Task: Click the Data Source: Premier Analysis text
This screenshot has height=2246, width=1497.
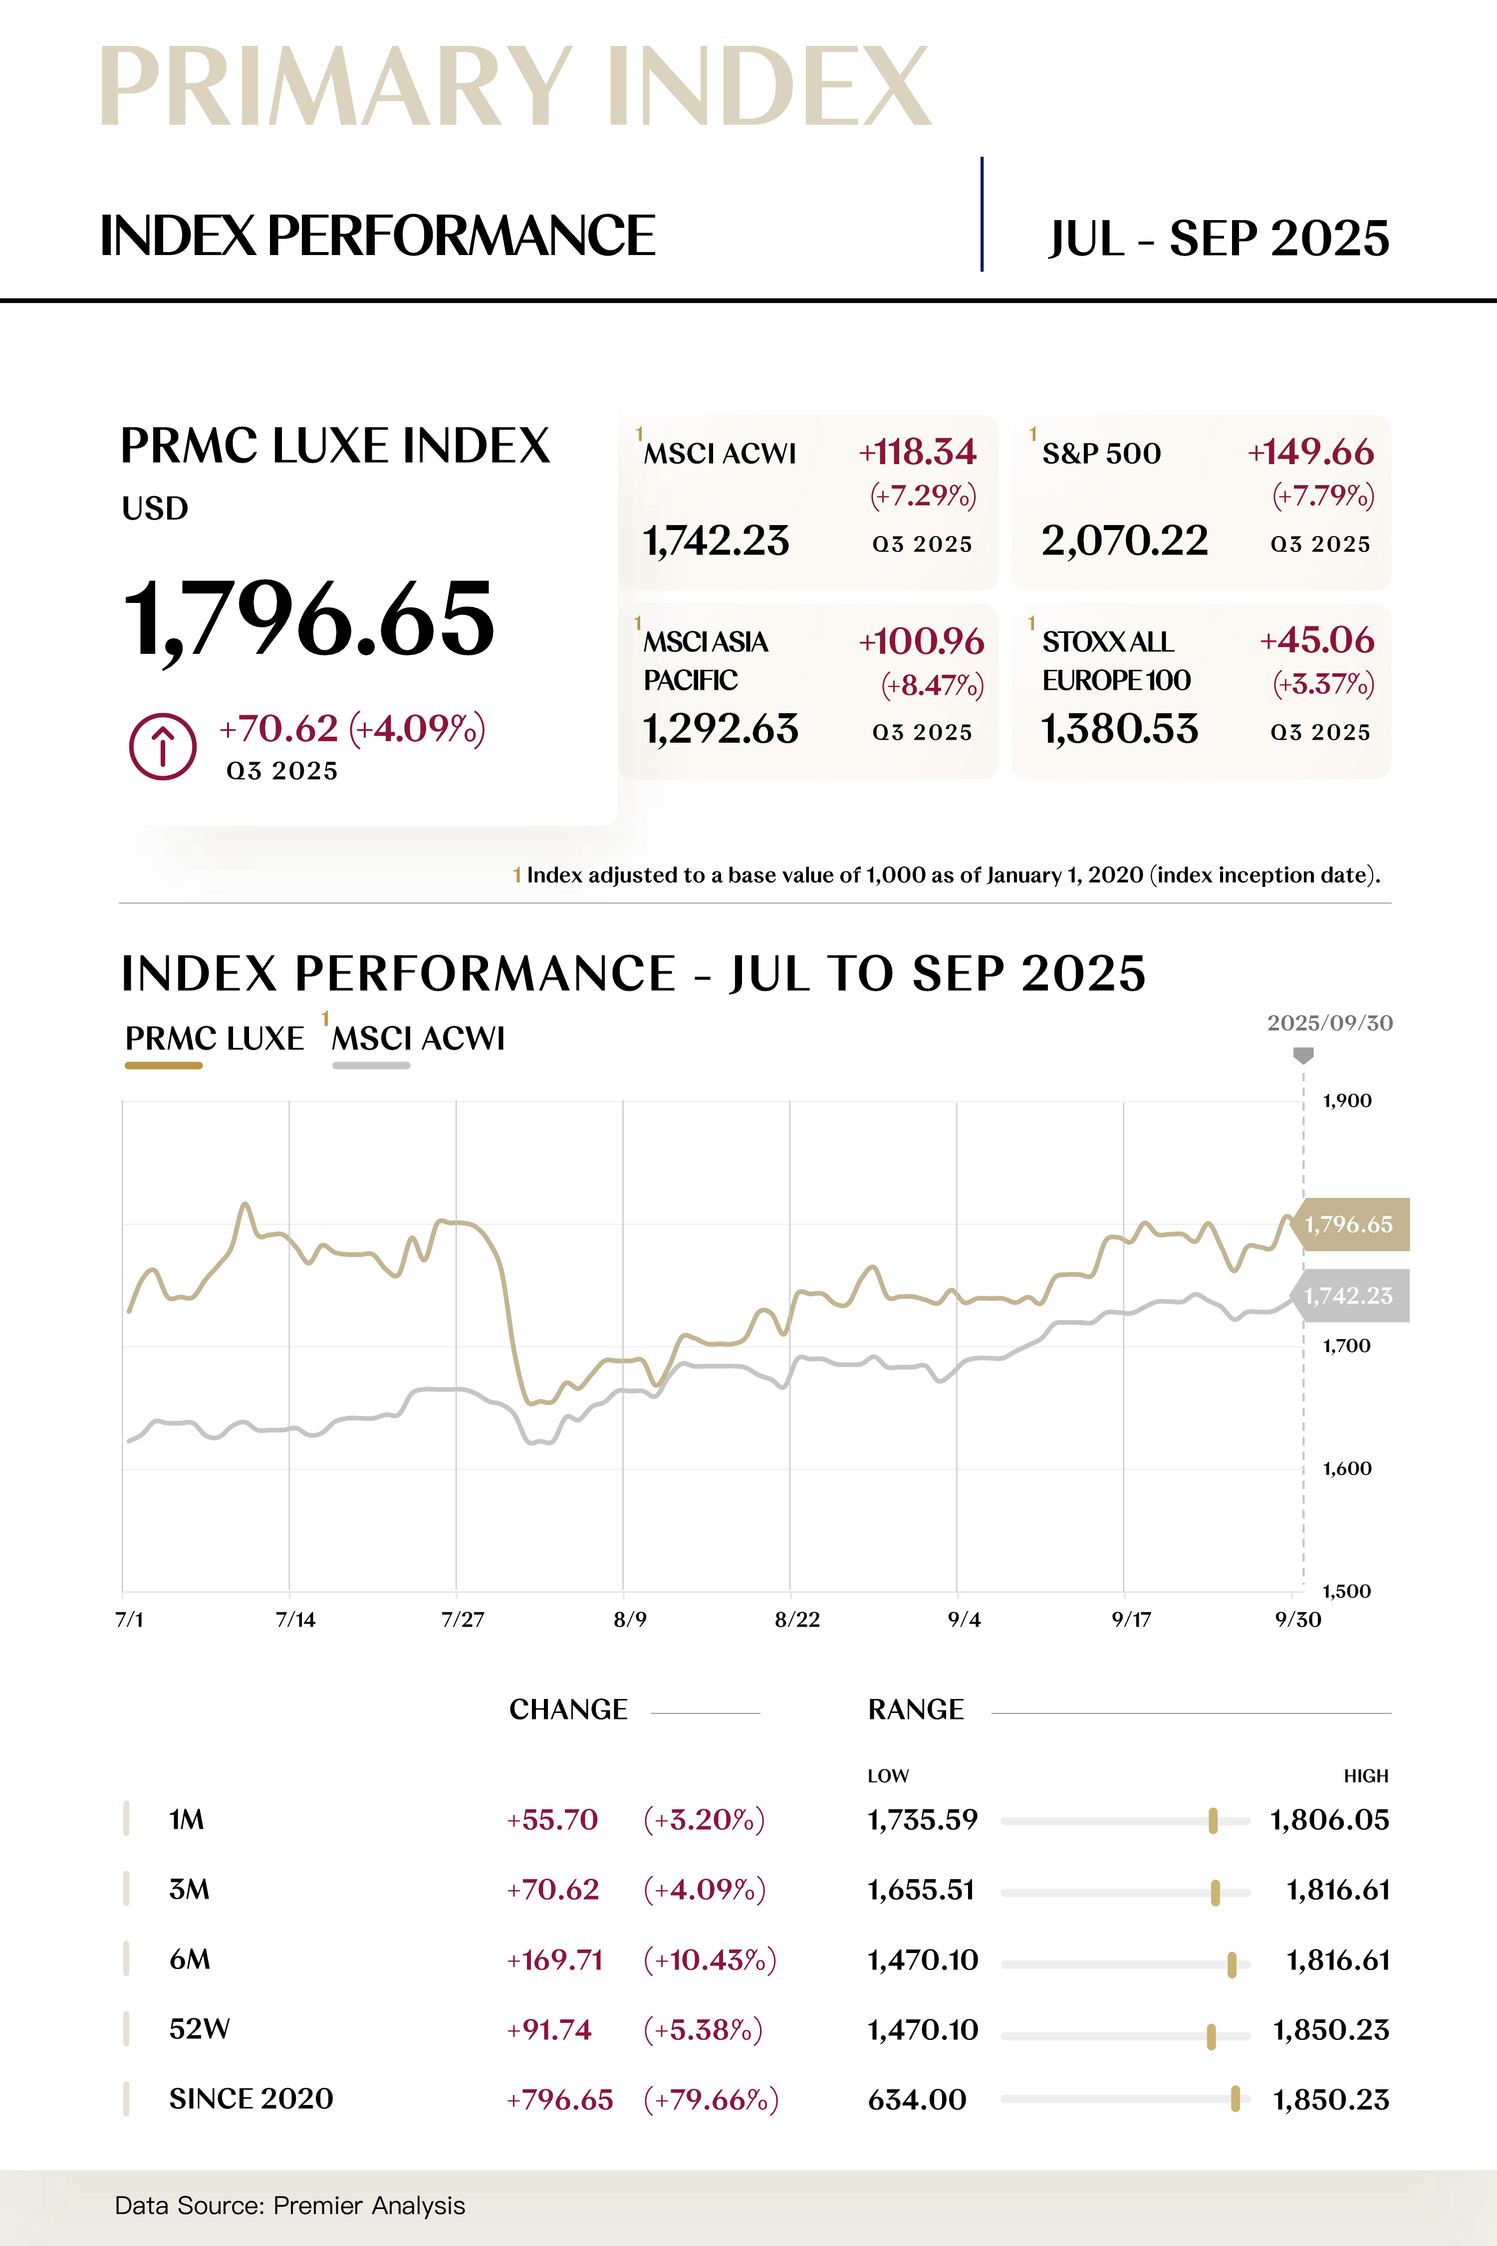Action: point(289,2205)
